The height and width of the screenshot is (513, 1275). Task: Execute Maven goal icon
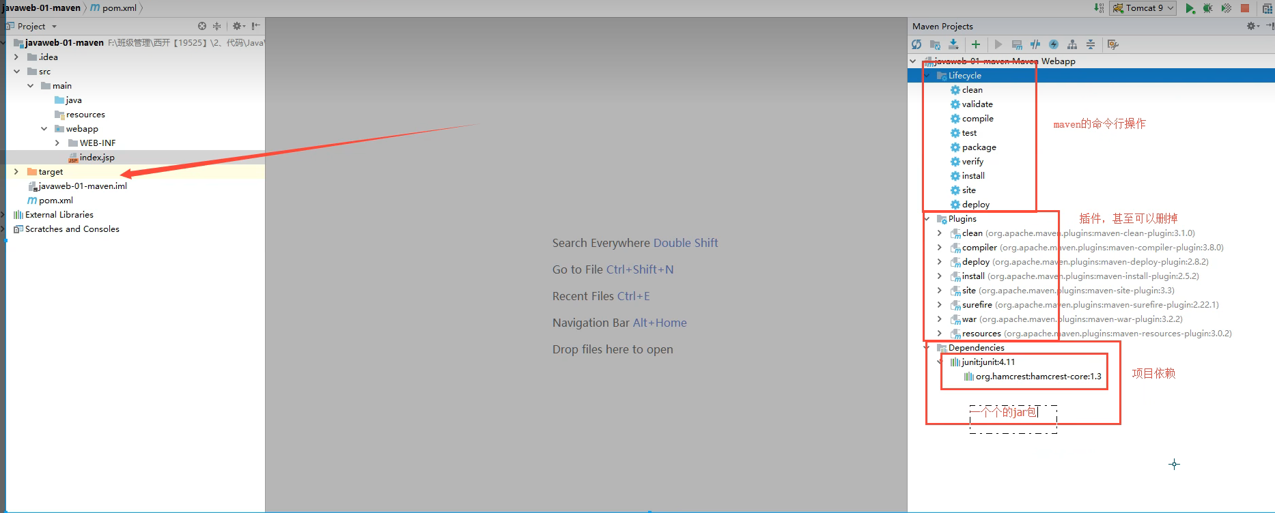click(1017, 44)
